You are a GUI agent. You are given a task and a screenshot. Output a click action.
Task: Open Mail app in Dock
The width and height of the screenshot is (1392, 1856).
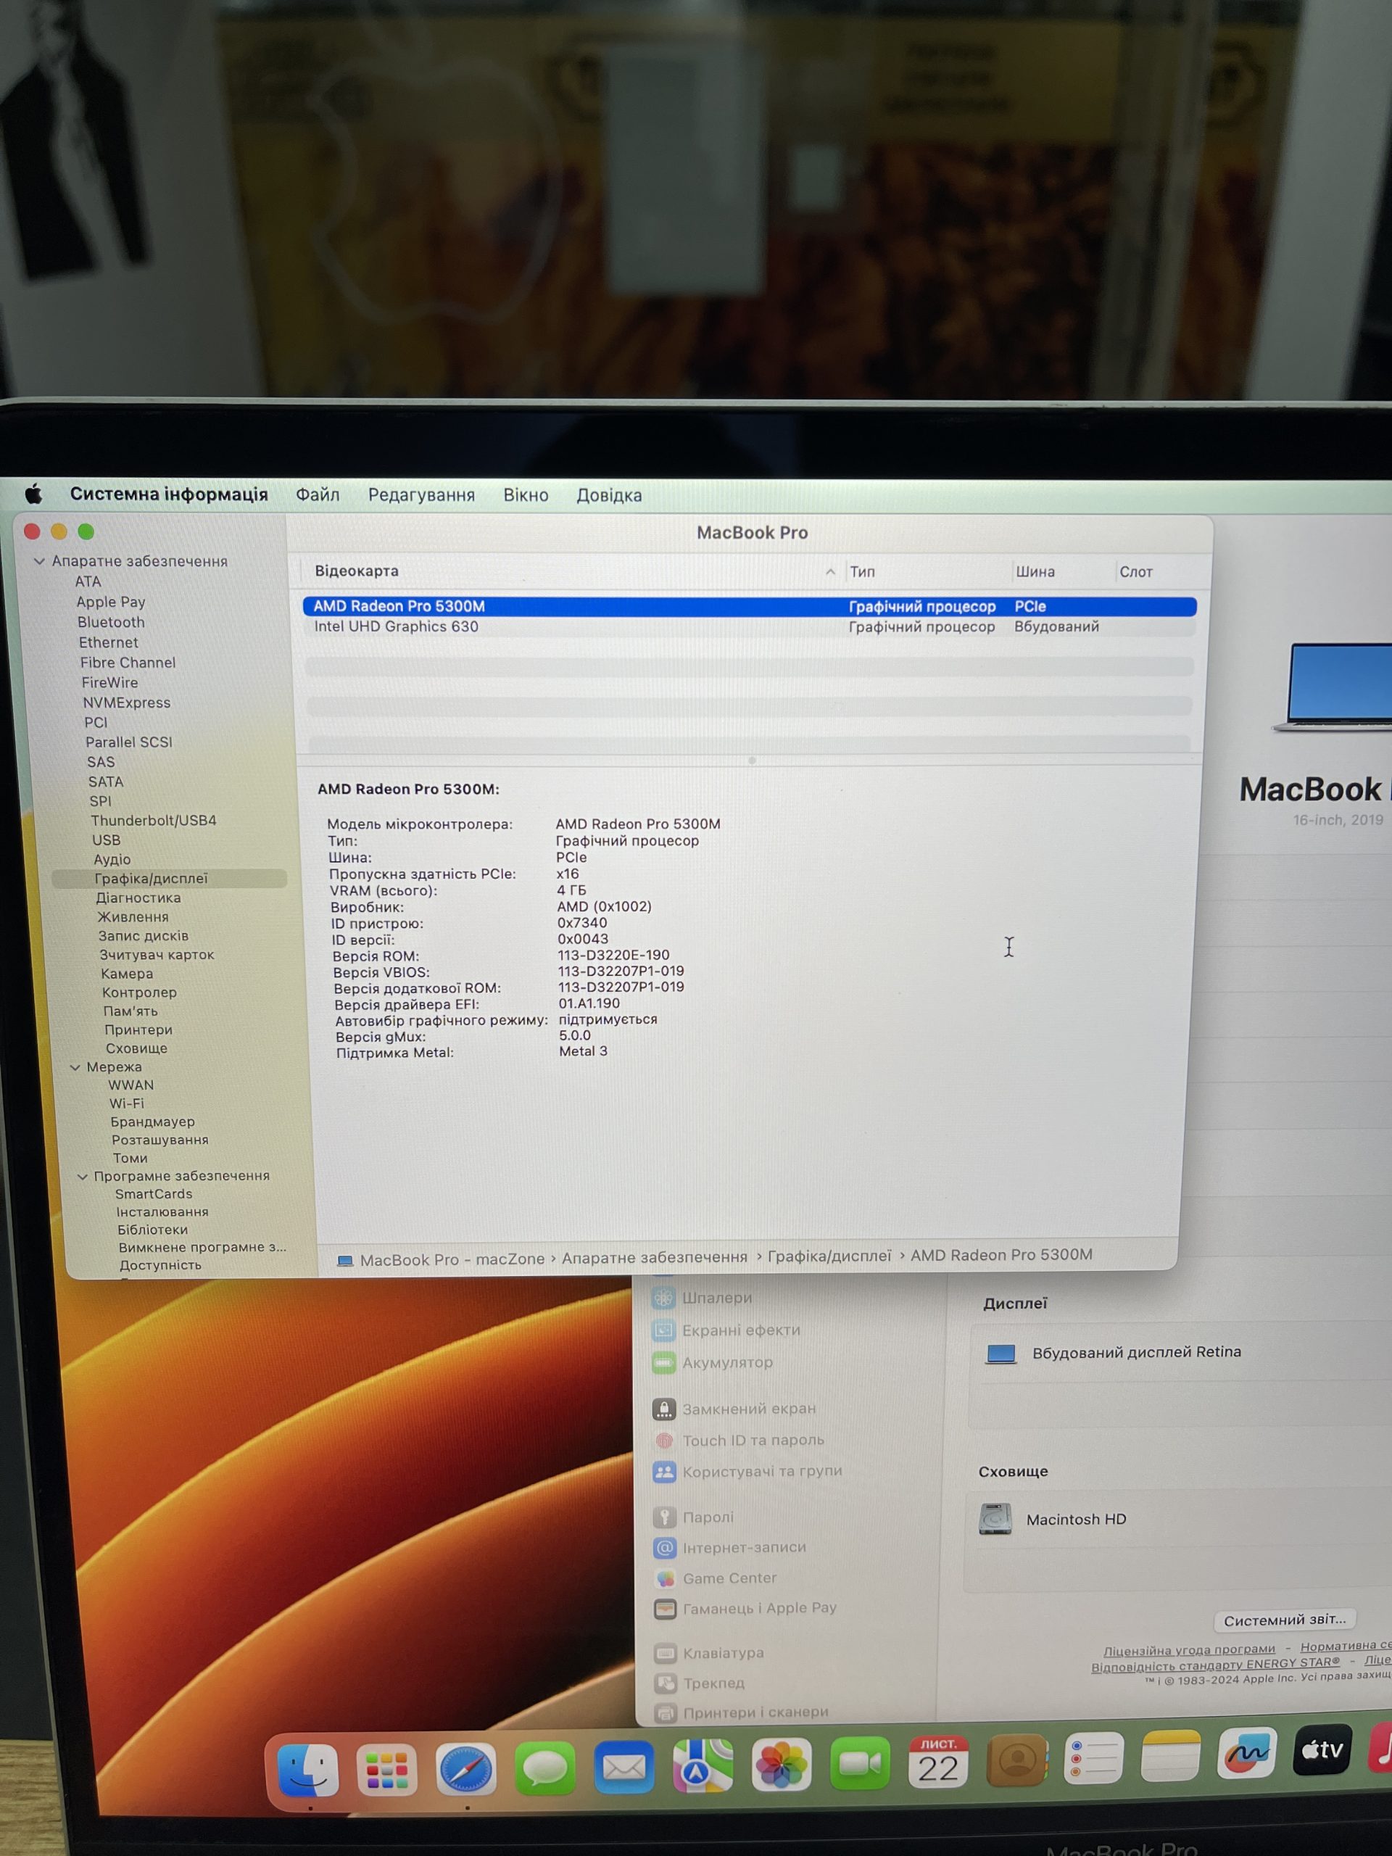coord(623,1766)
